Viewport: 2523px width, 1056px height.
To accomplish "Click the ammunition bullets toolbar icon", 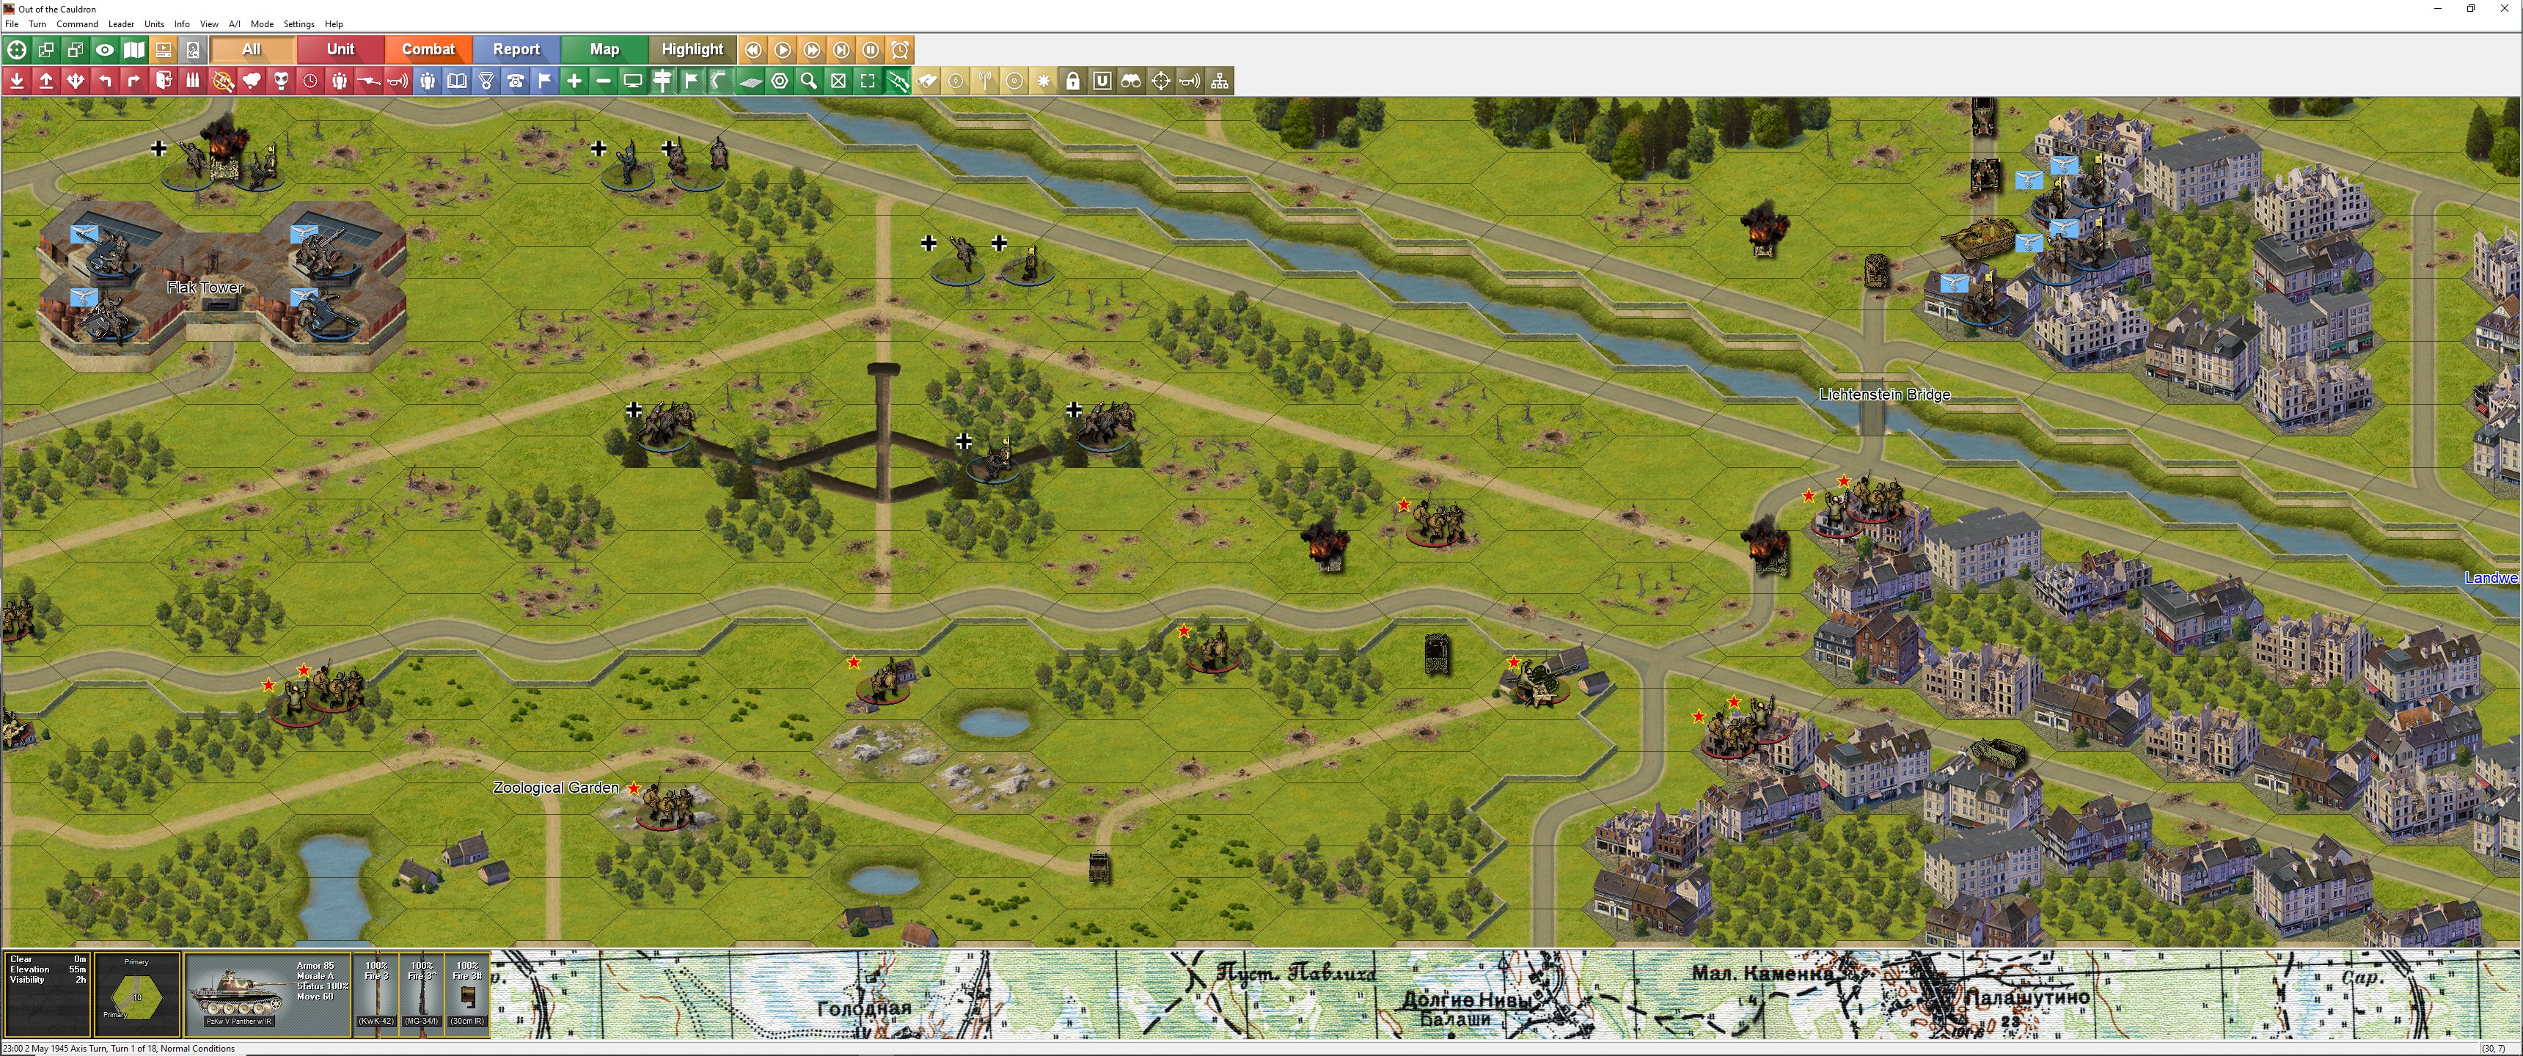I will click(x=193, y=81).
